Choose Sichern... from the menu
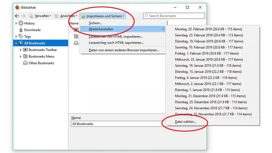The image size is (272, 153). point(95,23)
